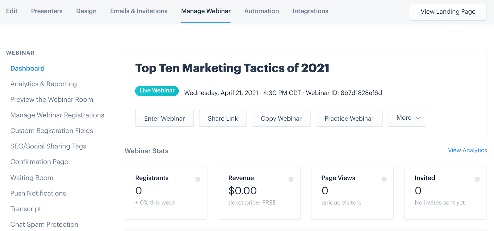Follow the View Analytics link
Screen dimensions: 494x231
(467, 150)
